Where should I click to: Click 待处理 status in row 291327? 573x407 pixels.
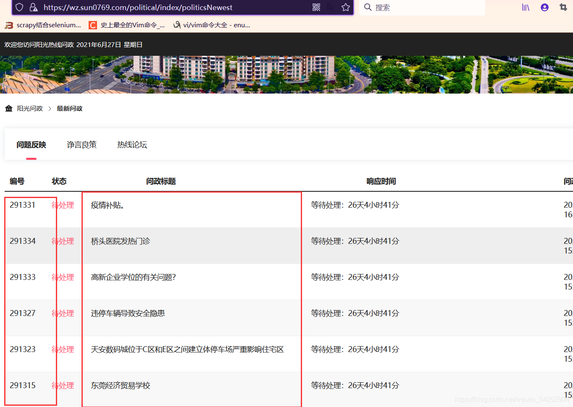point(63,313)
